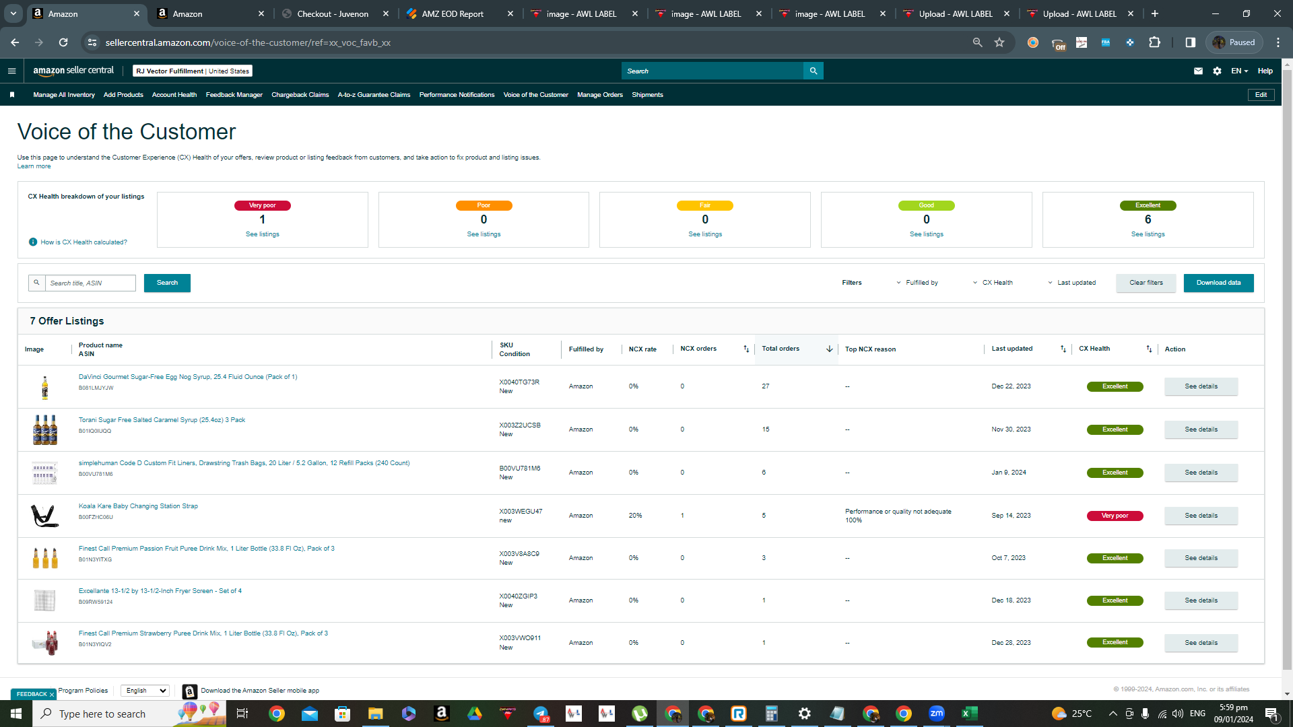Open Chrome extensions puzzle icon
The height and width of the screenshot is (727, 1293).
(1154, 42)
